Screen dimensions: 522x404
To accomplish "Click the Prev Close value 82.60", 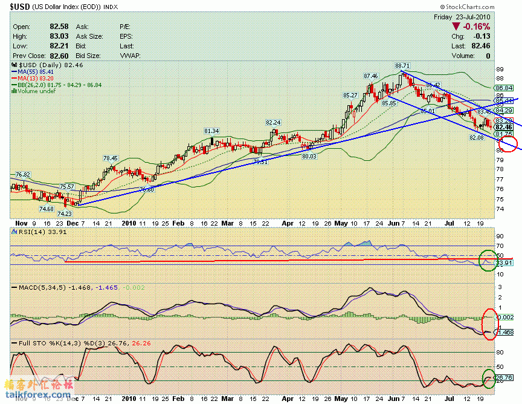I will tap(59, 56).
